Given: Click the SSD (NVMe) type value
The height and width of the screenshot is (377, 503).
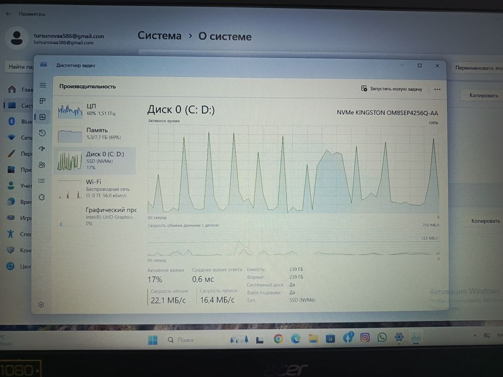Looking at the screenshot, I should coord(302,300).
